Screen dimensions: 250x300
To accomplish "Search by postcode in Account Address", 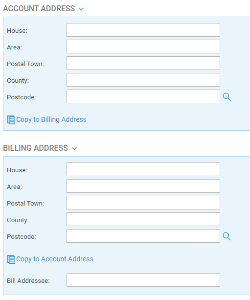I will click(227, 97).
